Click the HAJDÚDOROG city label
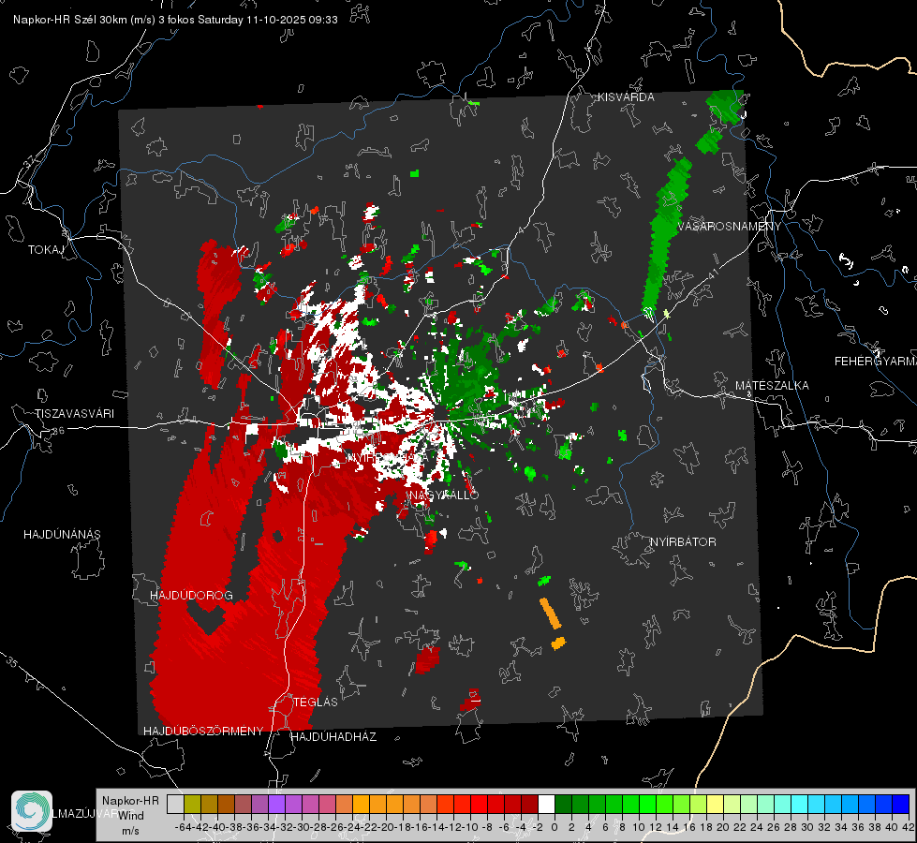917x843 pixels. coord(191,595)
